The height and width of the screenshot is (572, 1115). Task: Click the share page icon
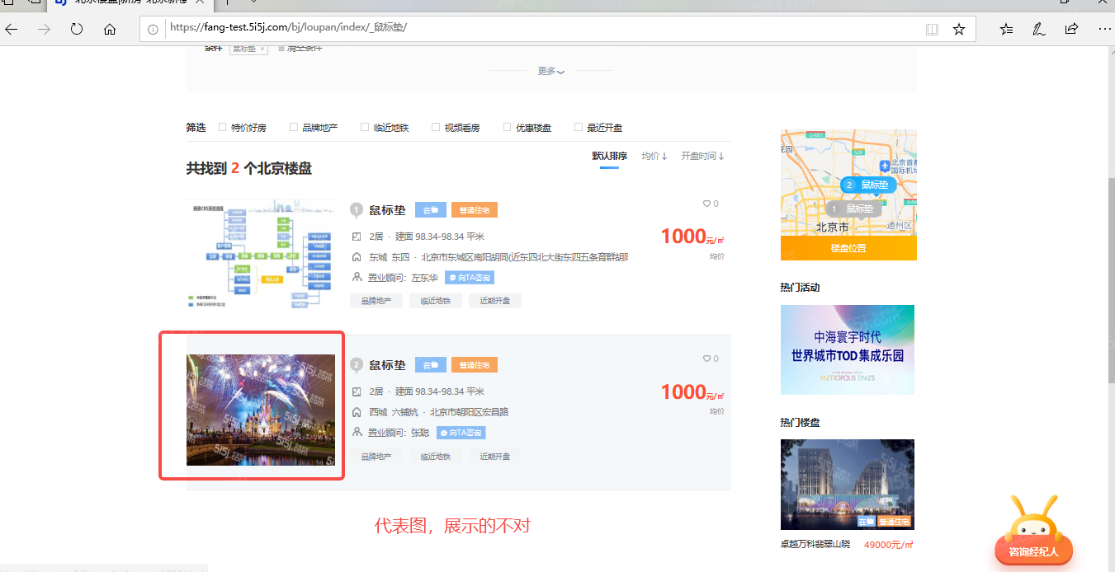1071,29
